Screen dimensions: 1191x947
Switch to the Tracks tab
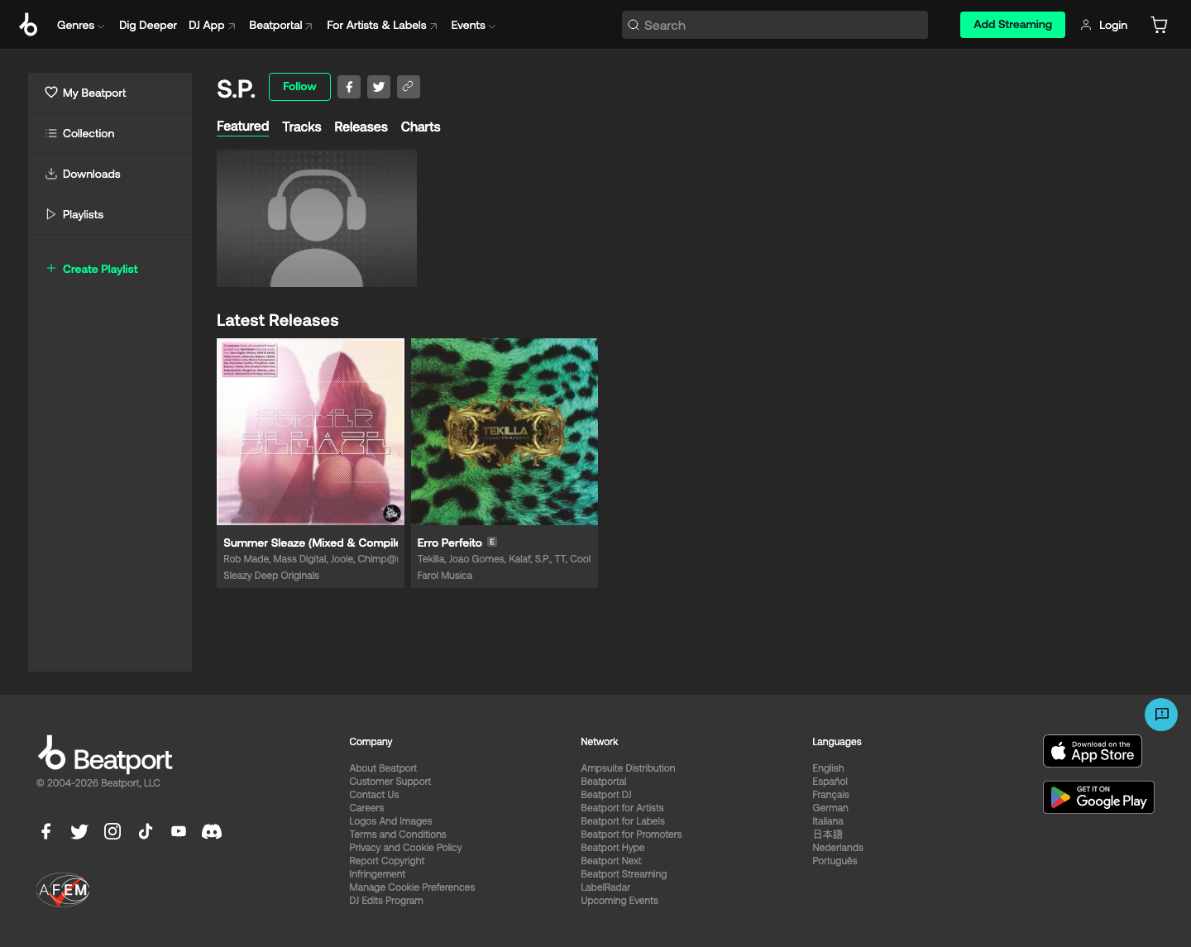(x=301, y=127)
